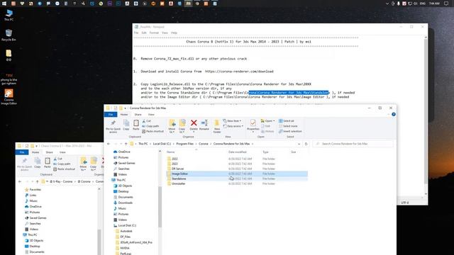Click Corona in the address breadcrumb
The width and height of the screenshot is (454, 255).
(x=204, y=144)
